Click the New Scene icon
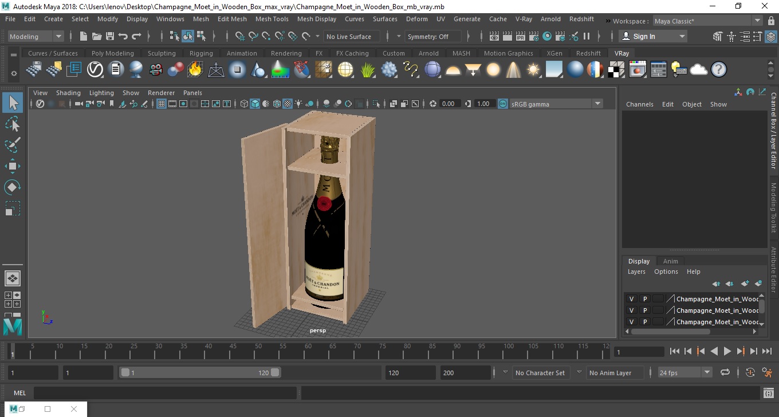 pos(84,36)
